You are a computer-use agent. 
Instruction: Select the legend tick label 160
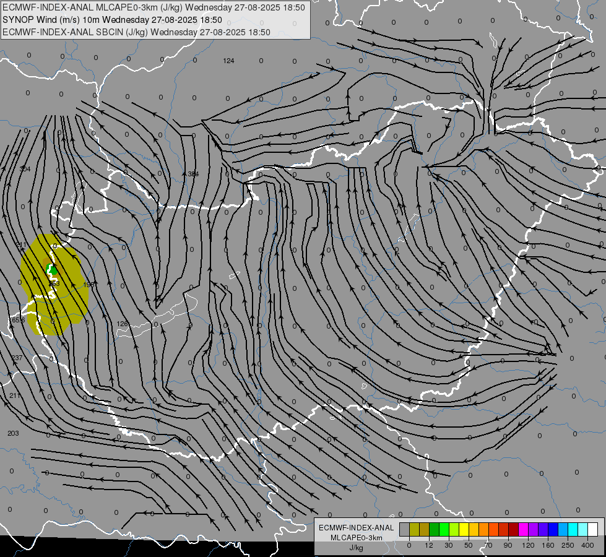[548, 545]
